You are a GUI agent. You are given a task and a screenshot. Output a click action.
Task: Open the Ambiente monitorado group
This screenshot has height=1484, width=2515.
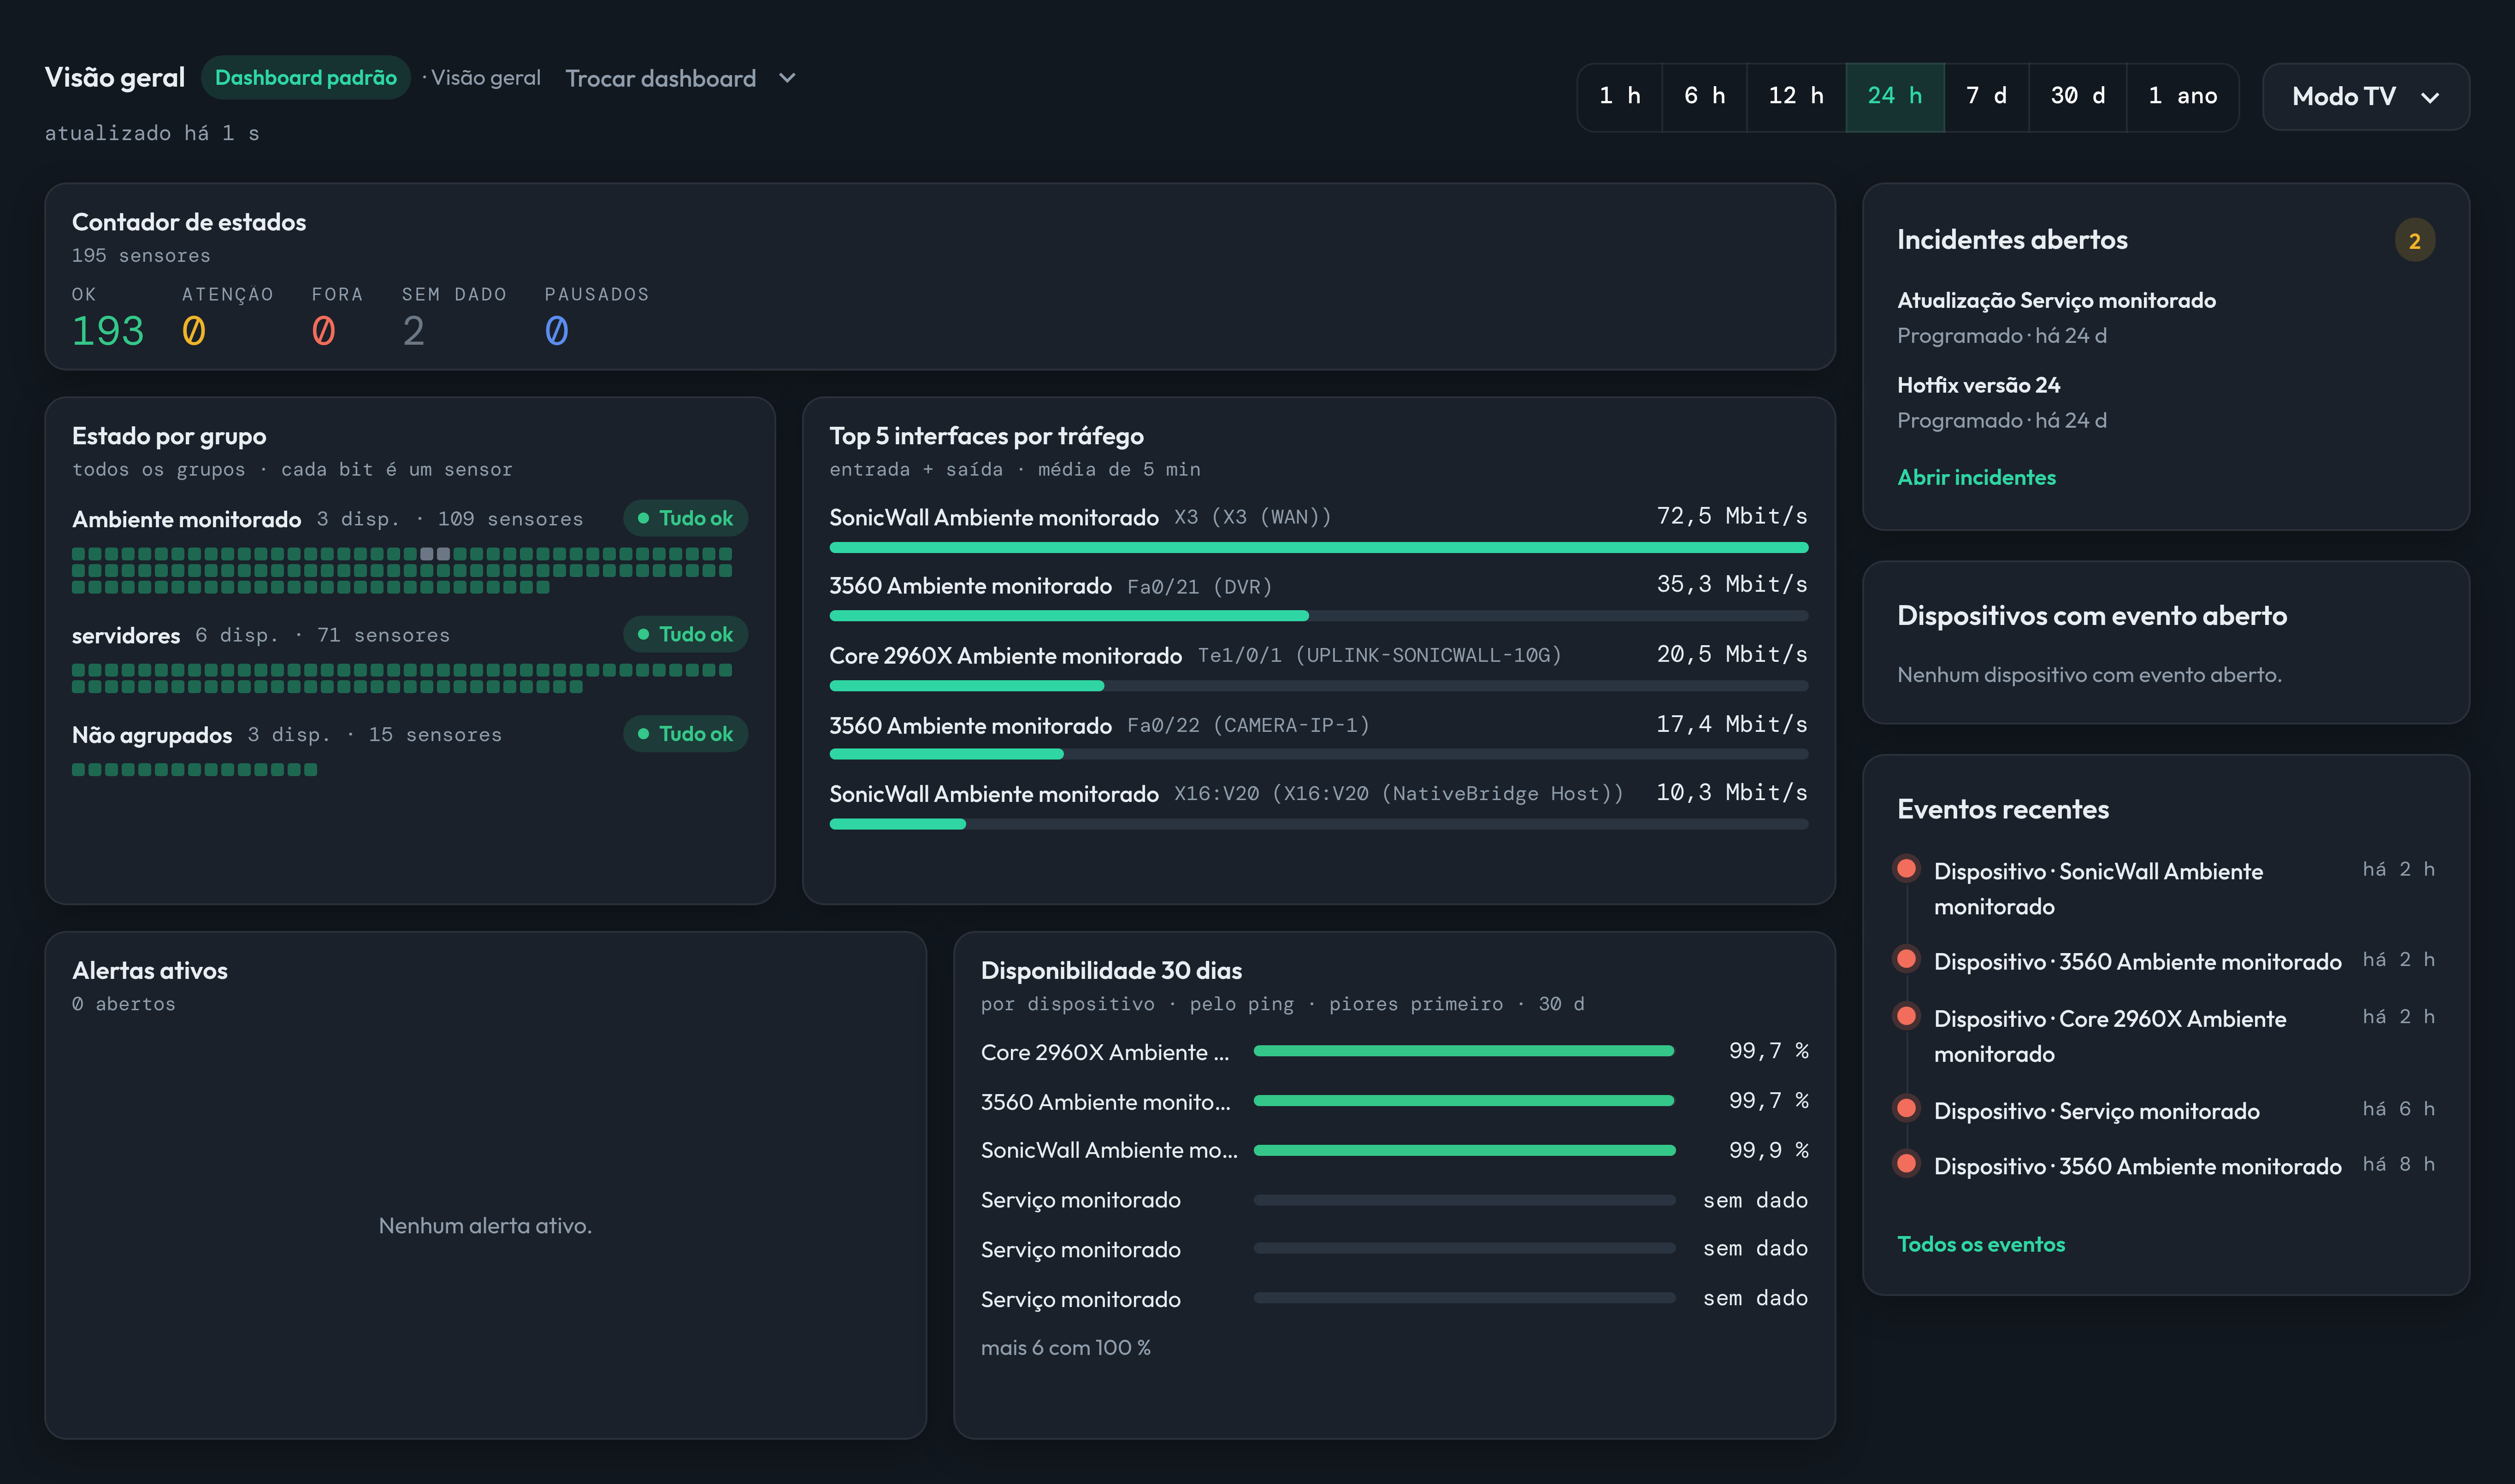[186, 519]
